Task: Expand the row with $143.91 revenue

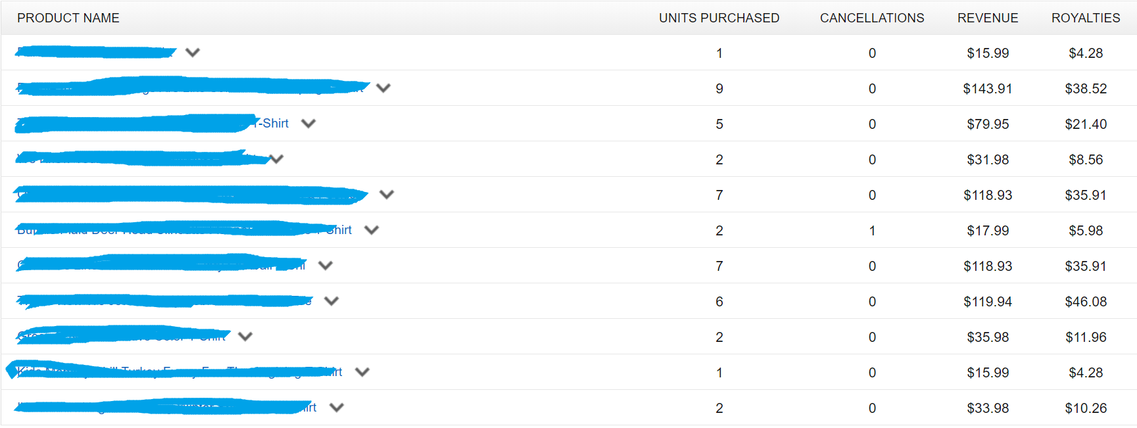Action: tap(383, 88)
